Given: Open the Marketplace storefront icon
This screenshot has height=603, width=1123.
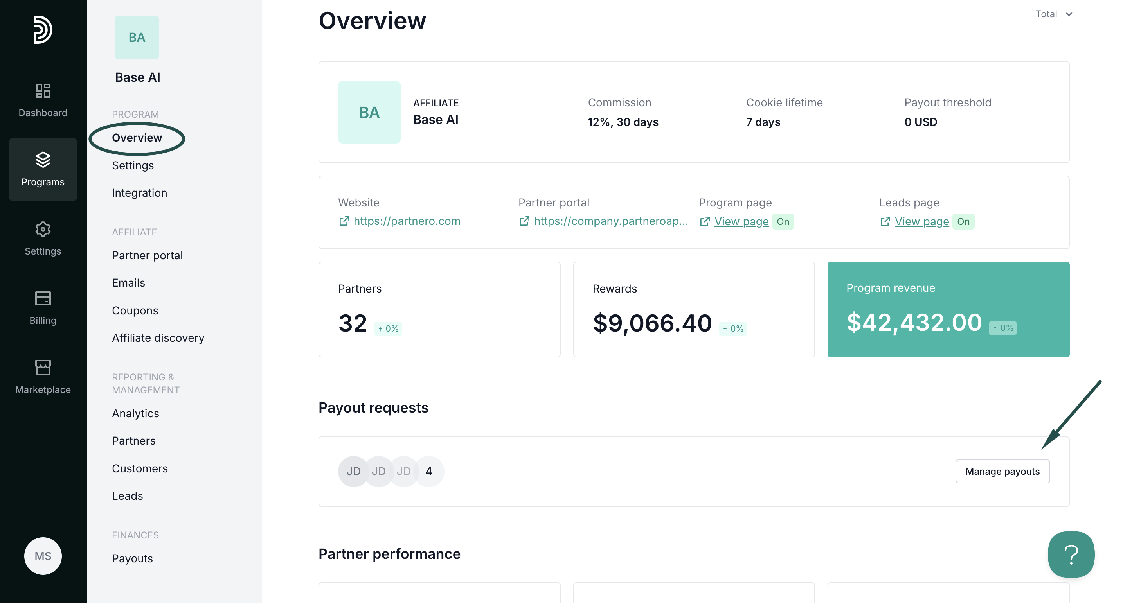Looking at the screenshot, I should pos(43,368).
